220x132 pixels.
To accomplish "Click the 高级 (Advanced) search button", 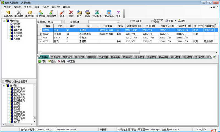I will coord(182,21).
